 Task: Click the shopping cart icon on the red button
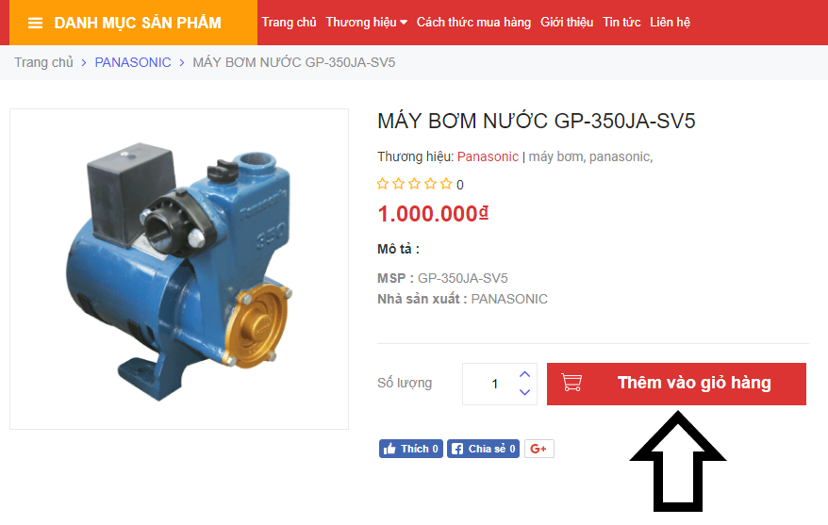coord(571,383)
